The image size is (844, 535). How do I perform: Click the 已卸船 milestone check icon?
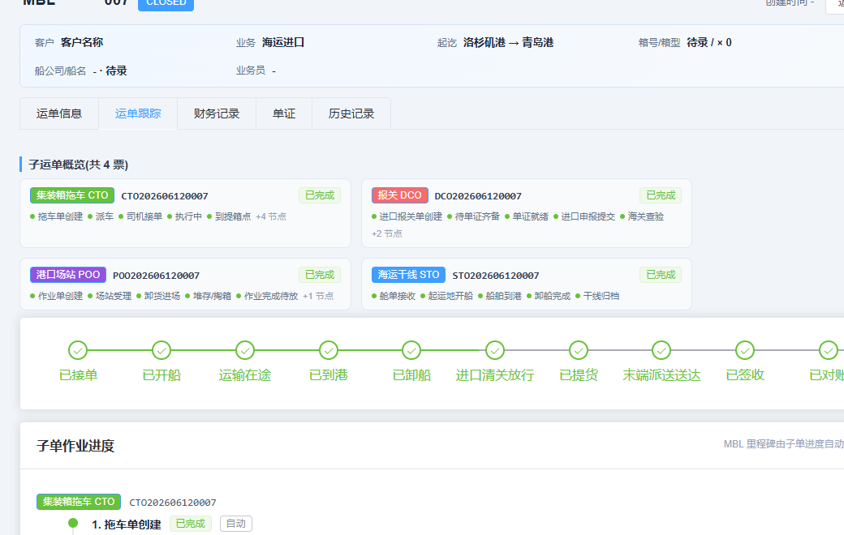411,350
